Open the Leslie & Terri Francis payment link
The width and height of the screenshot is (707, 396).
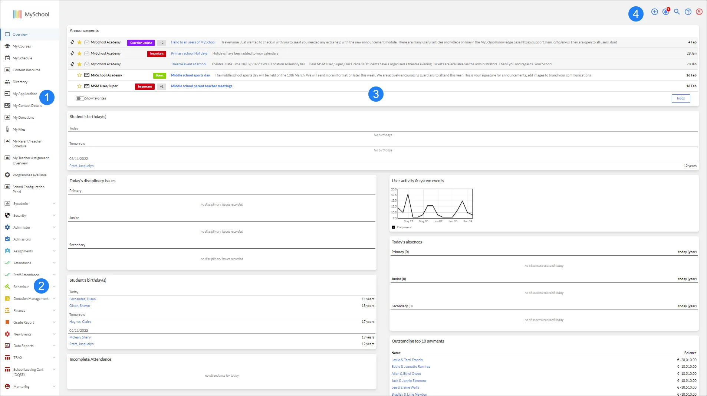[407, 360]
